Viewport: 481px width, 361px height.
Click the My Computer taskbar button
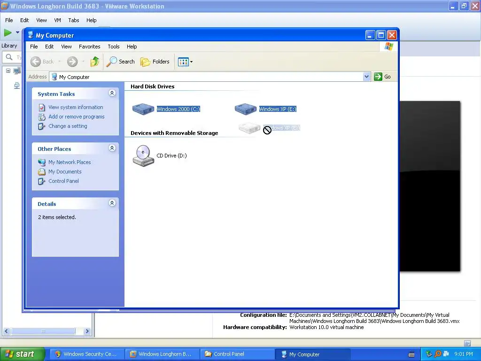click(x=312, y=354)
